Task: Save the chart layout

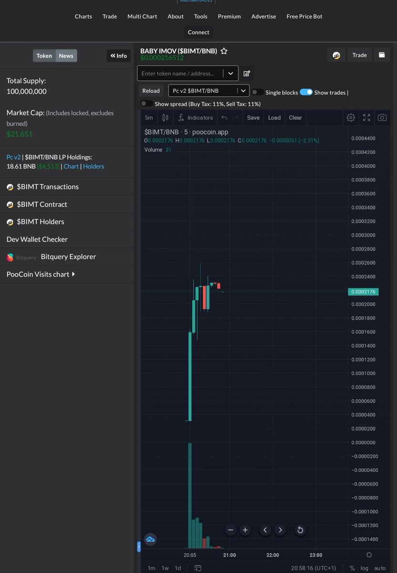Action: click(x=253, y=117)
